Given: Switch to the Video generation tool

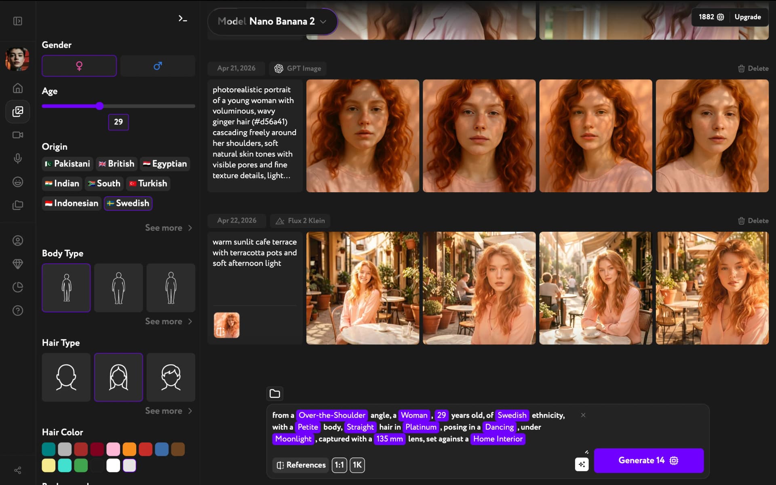Looking at the screenshot, I should point(18,135).
